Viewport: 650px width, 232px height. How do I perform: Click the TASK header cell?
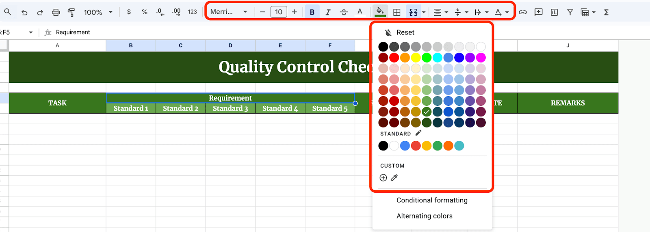click(57, 103)
